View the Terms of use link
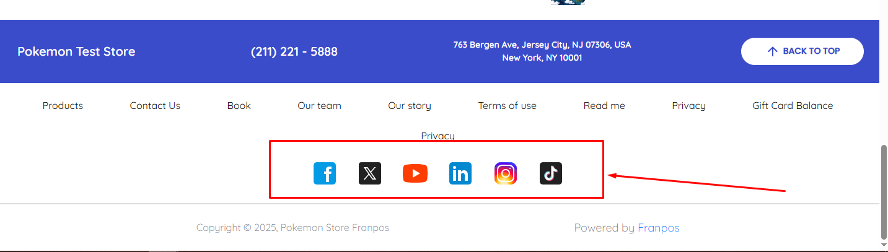The image size is (888, 252). tap(508, 106)
